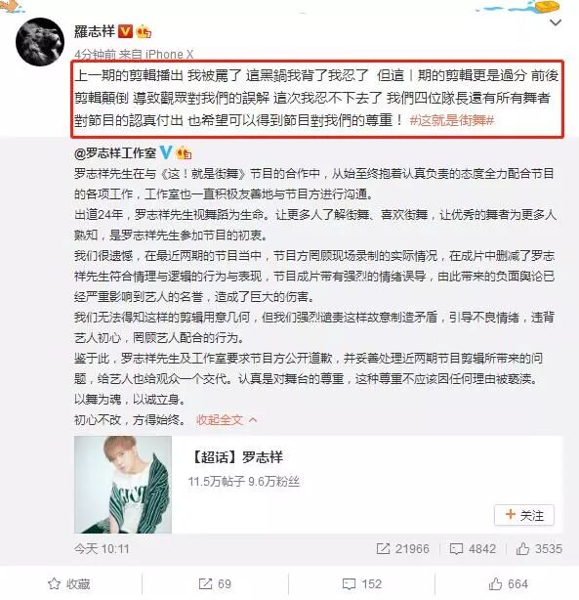The width and height of the screenshot is (579, 600).
Task: Click repost icon showing 21966
Action: 402,549
